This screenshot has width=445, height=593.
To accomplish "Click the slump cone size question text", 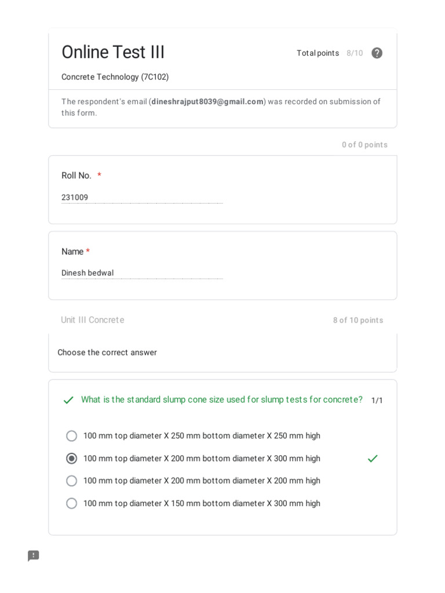I will click(x=221, y=400).
